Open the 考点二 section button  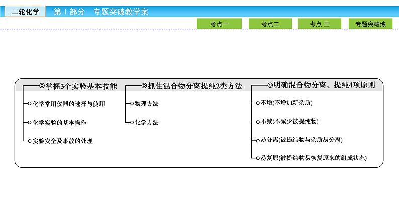270,24
